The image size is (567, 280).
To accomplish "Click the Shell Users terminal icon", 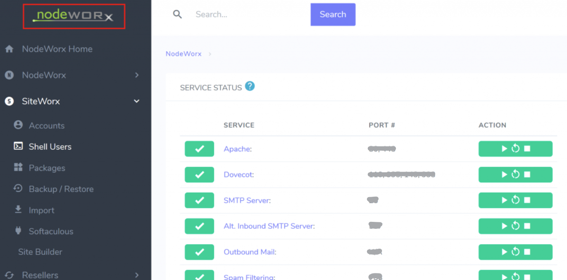I will point(18,146).
